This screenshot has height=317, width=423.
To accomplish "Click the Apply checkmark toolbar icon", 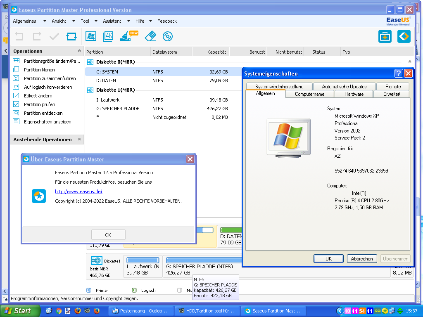I will pos(54,36).
